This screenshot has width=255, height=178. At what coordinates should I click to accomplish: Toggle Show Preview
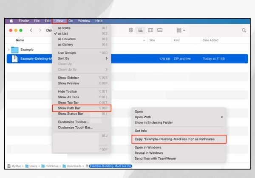coord(82,83)
